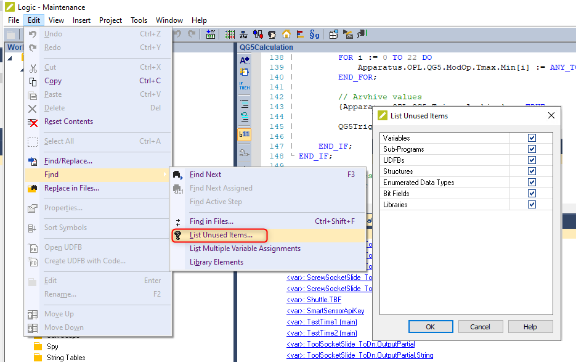Viewport: 576px width, 362px height.
Task: Uncheck the Variables checkbox
Action: tap(532, 138)
